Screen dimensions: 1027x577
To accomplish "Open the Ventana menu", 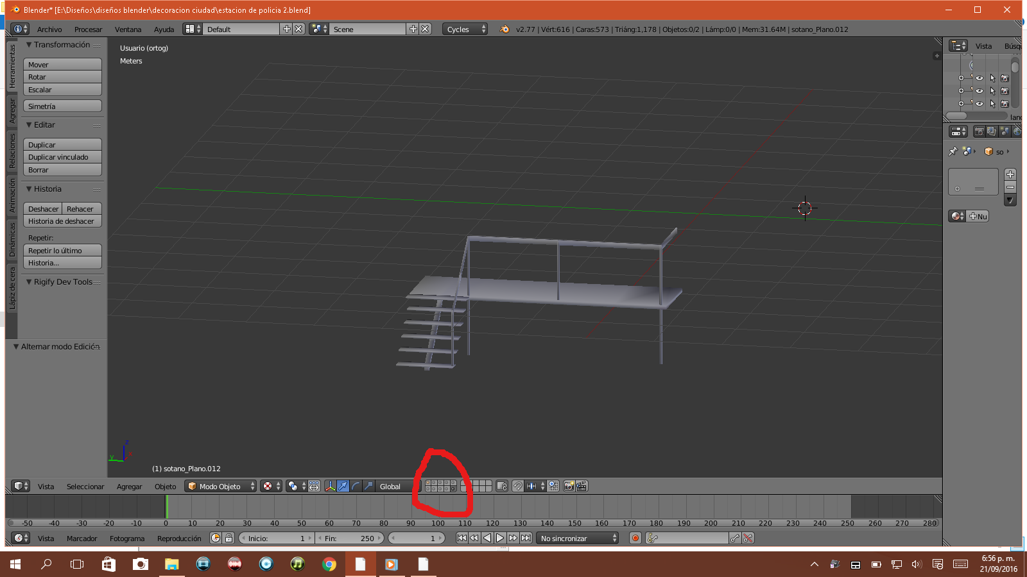I will pyautogui.click(x=128, y=29).
